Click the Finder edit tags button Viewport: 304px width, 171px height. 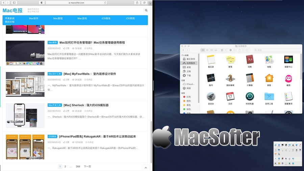247,50
